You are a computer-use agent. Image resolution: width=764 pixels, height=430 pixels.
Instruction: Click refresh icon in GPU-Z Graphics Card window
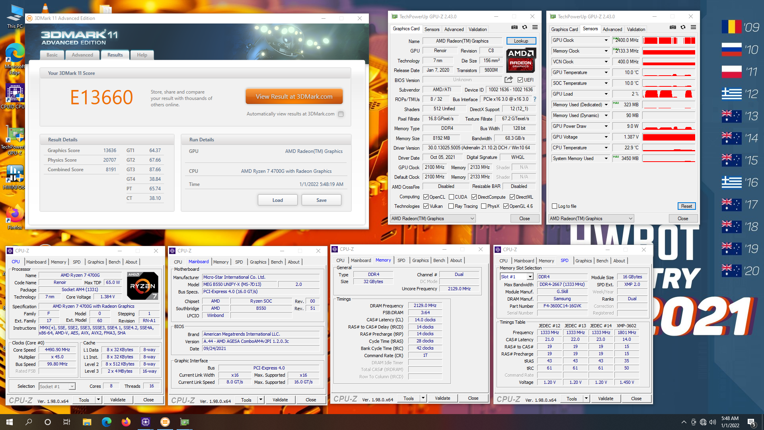pos(525,27)
